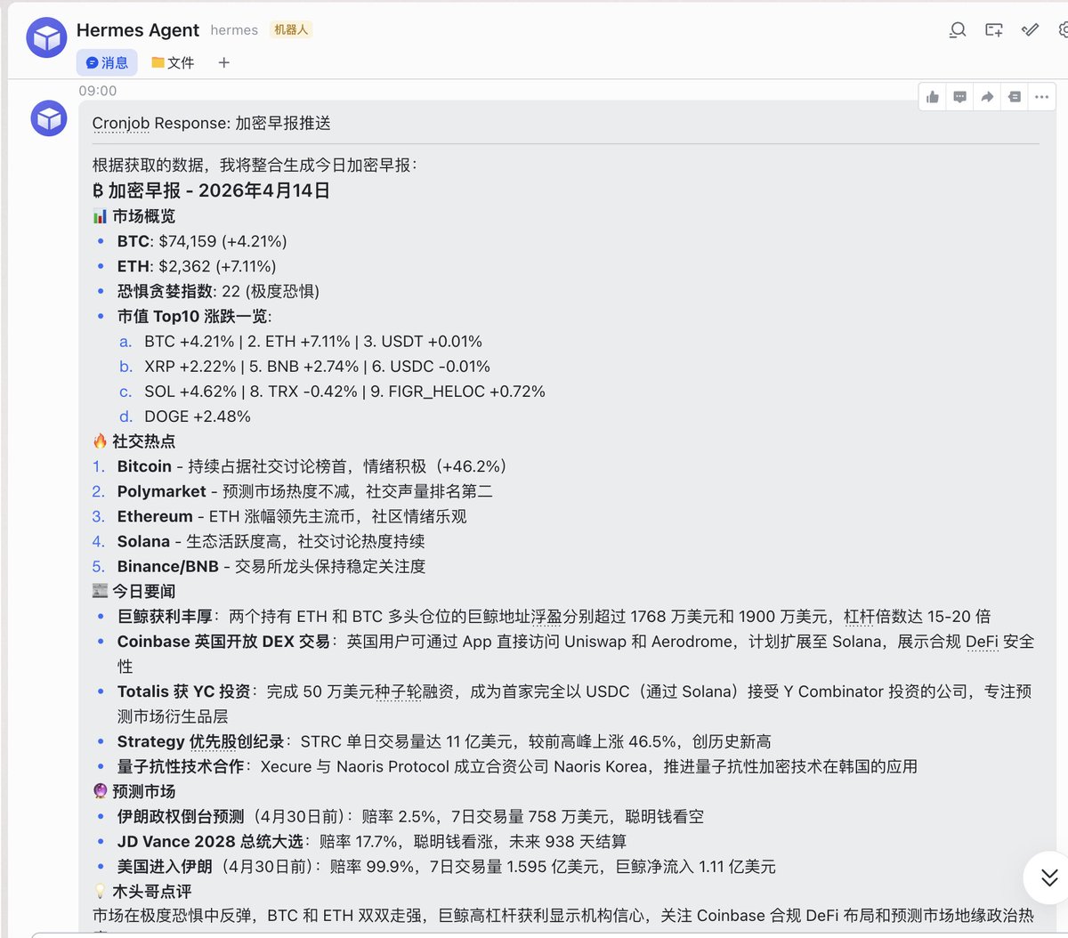Click the BTC: $74,159 (+4.21%) line
This screenshot has width=1068, height=938.
pyautogui.click(x=202, y=241)
